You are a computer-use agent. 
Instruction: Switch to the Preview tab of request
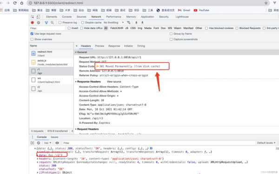100,46
